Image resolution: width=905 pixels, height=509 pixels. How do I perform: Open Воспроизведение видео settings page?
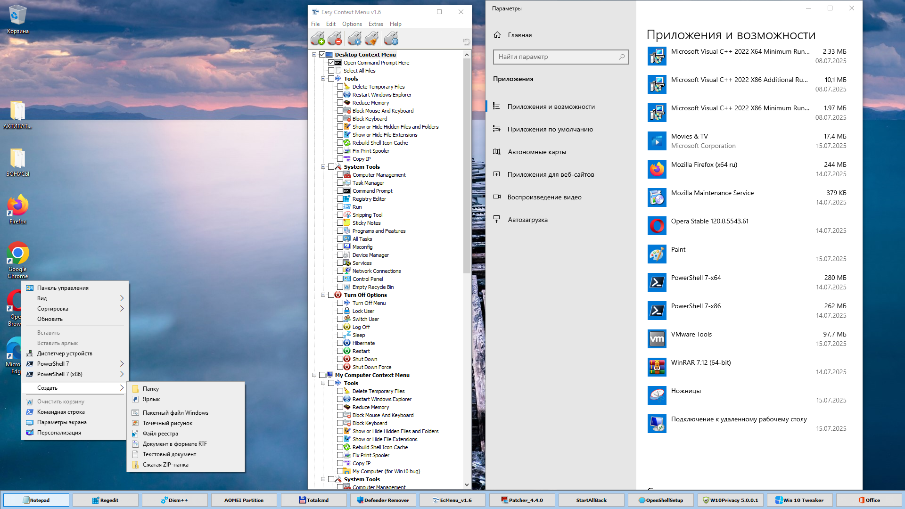(x=560, y=197)
